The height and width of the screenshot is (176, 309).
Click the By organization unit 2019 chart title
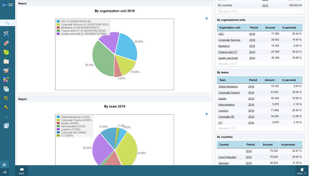click(x=115, y=11)
